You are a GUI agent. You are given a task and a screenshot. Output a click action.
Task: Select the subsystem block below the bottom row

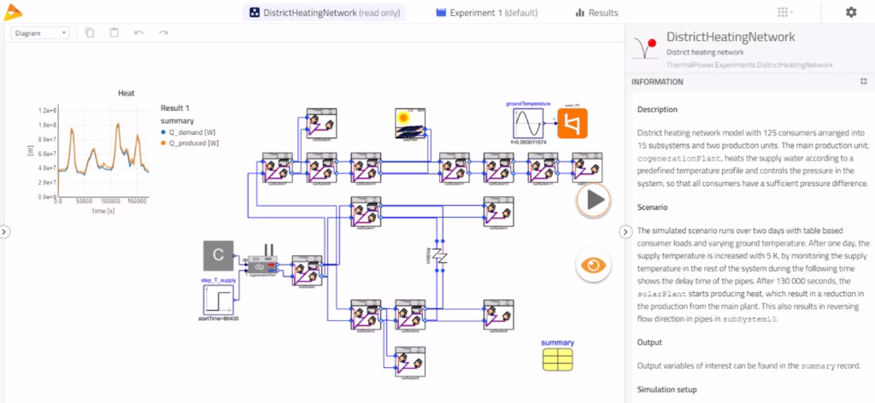pyautogui.click(x=410, y=361)
